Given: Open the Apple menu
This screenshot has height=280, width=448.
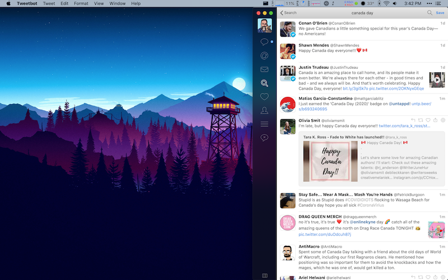Looking at the screenshot, I should (8, 3).
